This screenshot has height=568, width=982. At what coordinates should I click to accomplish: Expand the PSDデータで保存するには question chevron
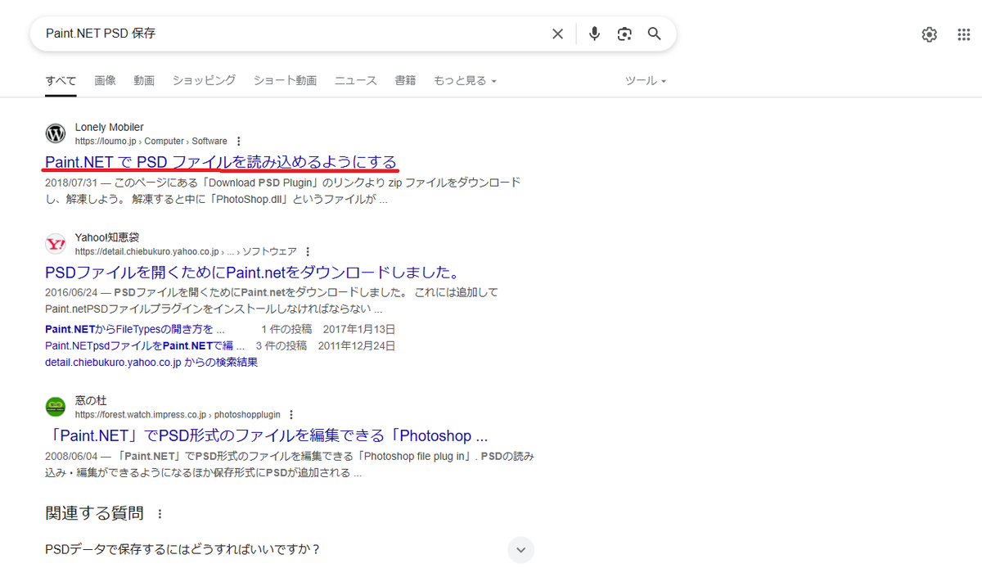[x=520, y=549]
